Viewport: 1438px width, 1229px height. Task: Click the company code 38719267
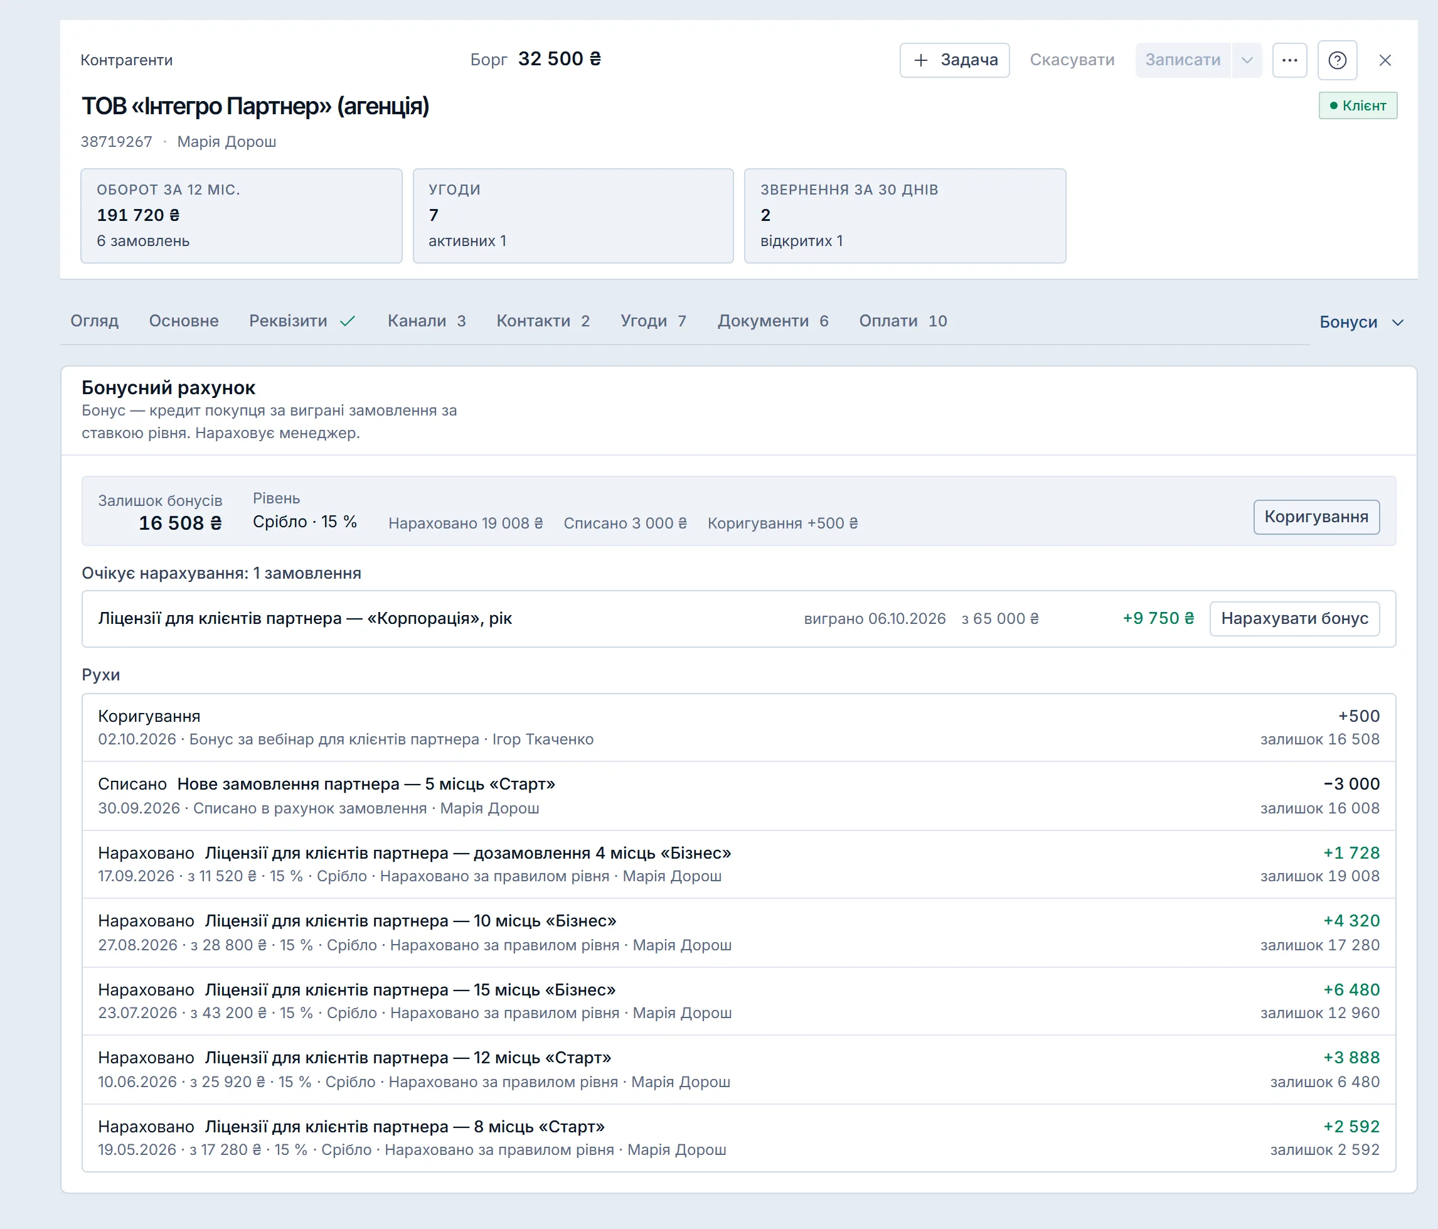(x=117, y=142)
